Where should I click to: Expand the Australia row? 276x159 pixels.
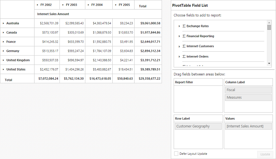tap(3, 23)
